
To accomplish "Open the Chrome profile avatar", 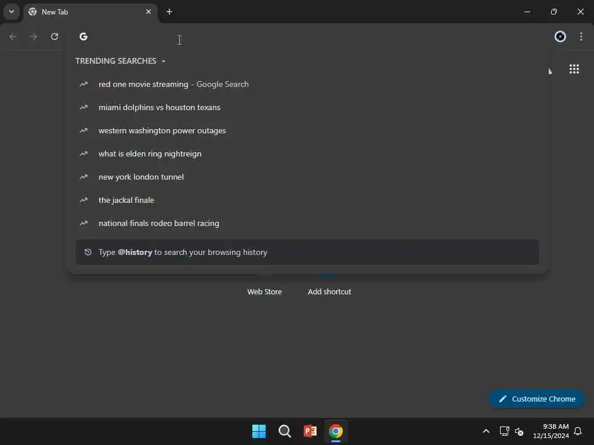I will tap(560, 37).
